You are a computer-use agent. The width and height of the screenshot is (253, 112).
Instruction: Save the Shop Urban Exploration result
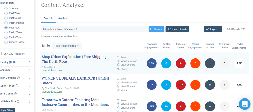click(121, 57)
